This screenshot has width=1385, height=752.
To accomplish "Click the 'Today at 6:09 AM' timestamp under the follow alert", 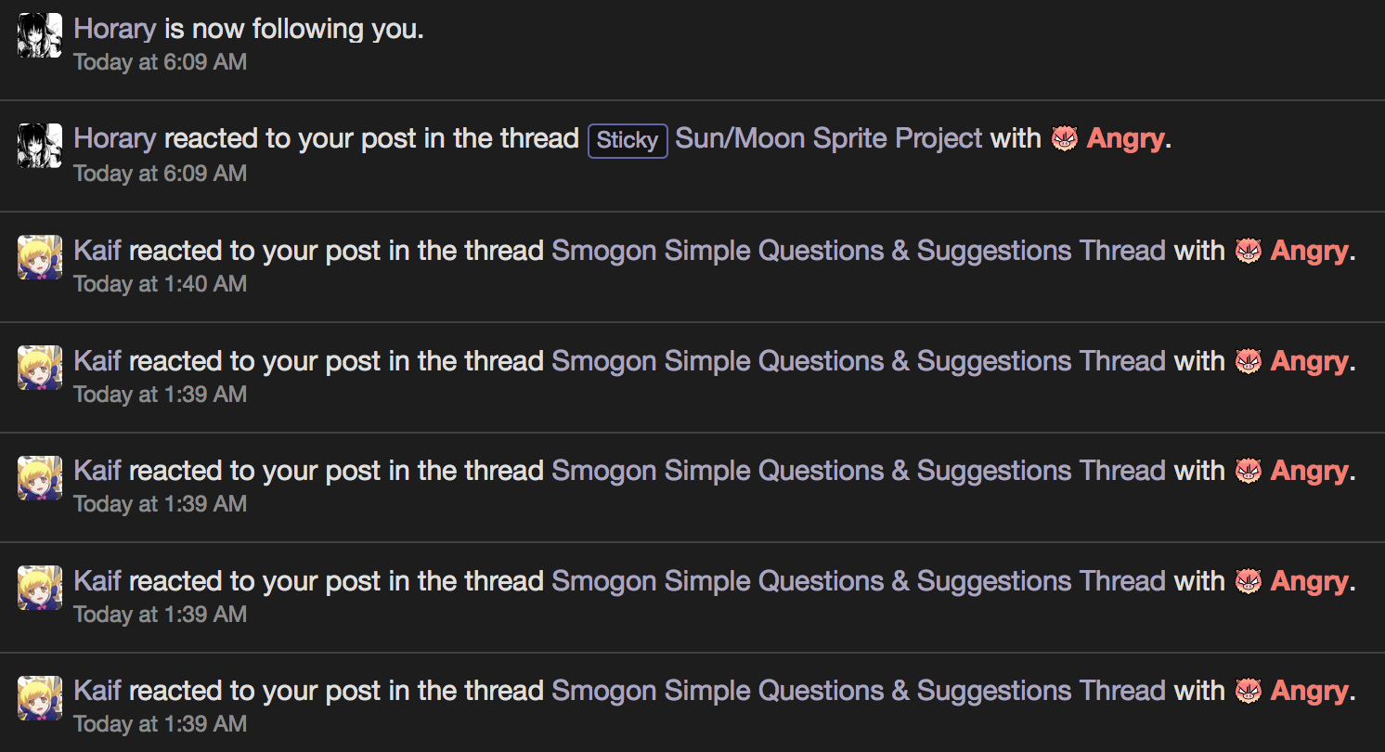I will point(161,62).
